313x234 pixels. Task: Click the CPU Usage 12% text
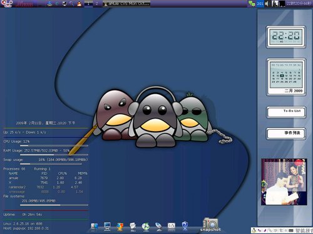16,142
